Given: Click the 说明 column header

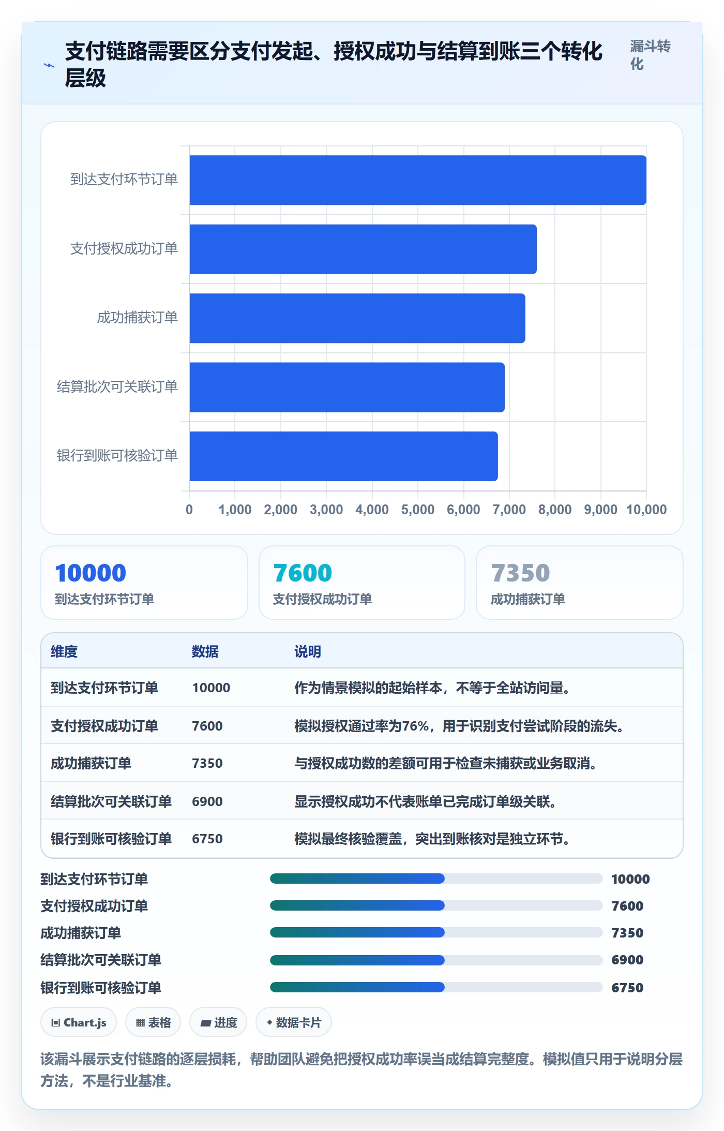Looking at the screenshot, I should 308,651.
